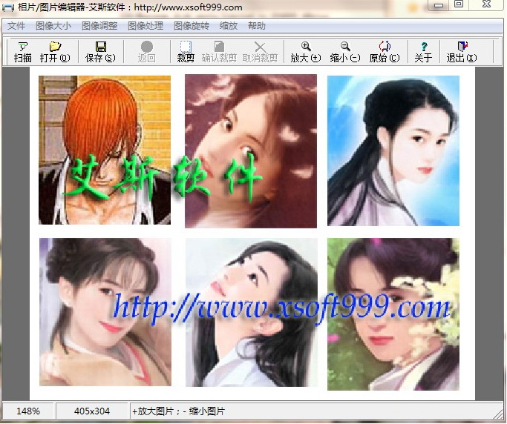The image size is (507, 424).
Task: Open the 文件 (File) menu
Action: [x=16, y=26]
